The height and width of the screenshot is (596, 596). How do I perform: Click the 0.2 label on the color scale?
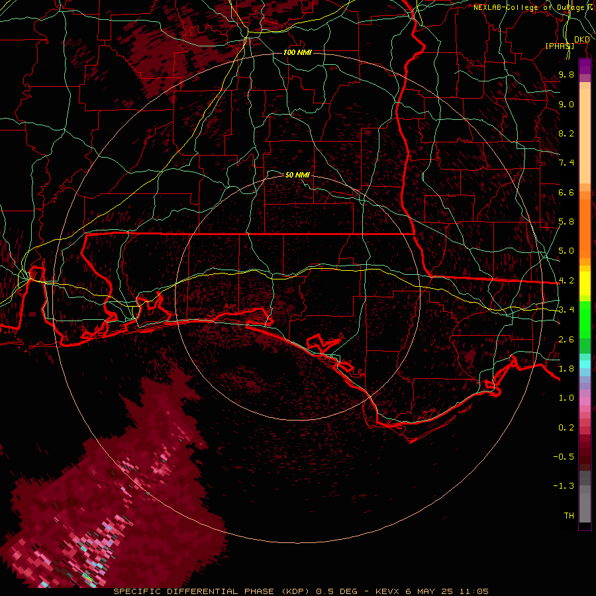click(x=566, y=428)
